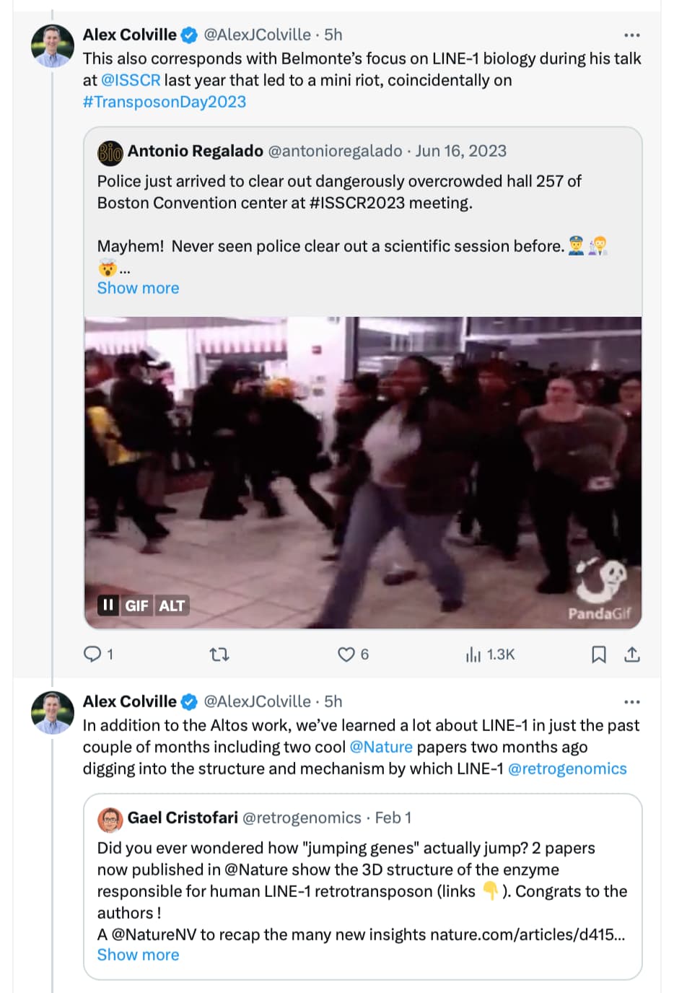Show the ALT description of the GIF

(172, 605)
